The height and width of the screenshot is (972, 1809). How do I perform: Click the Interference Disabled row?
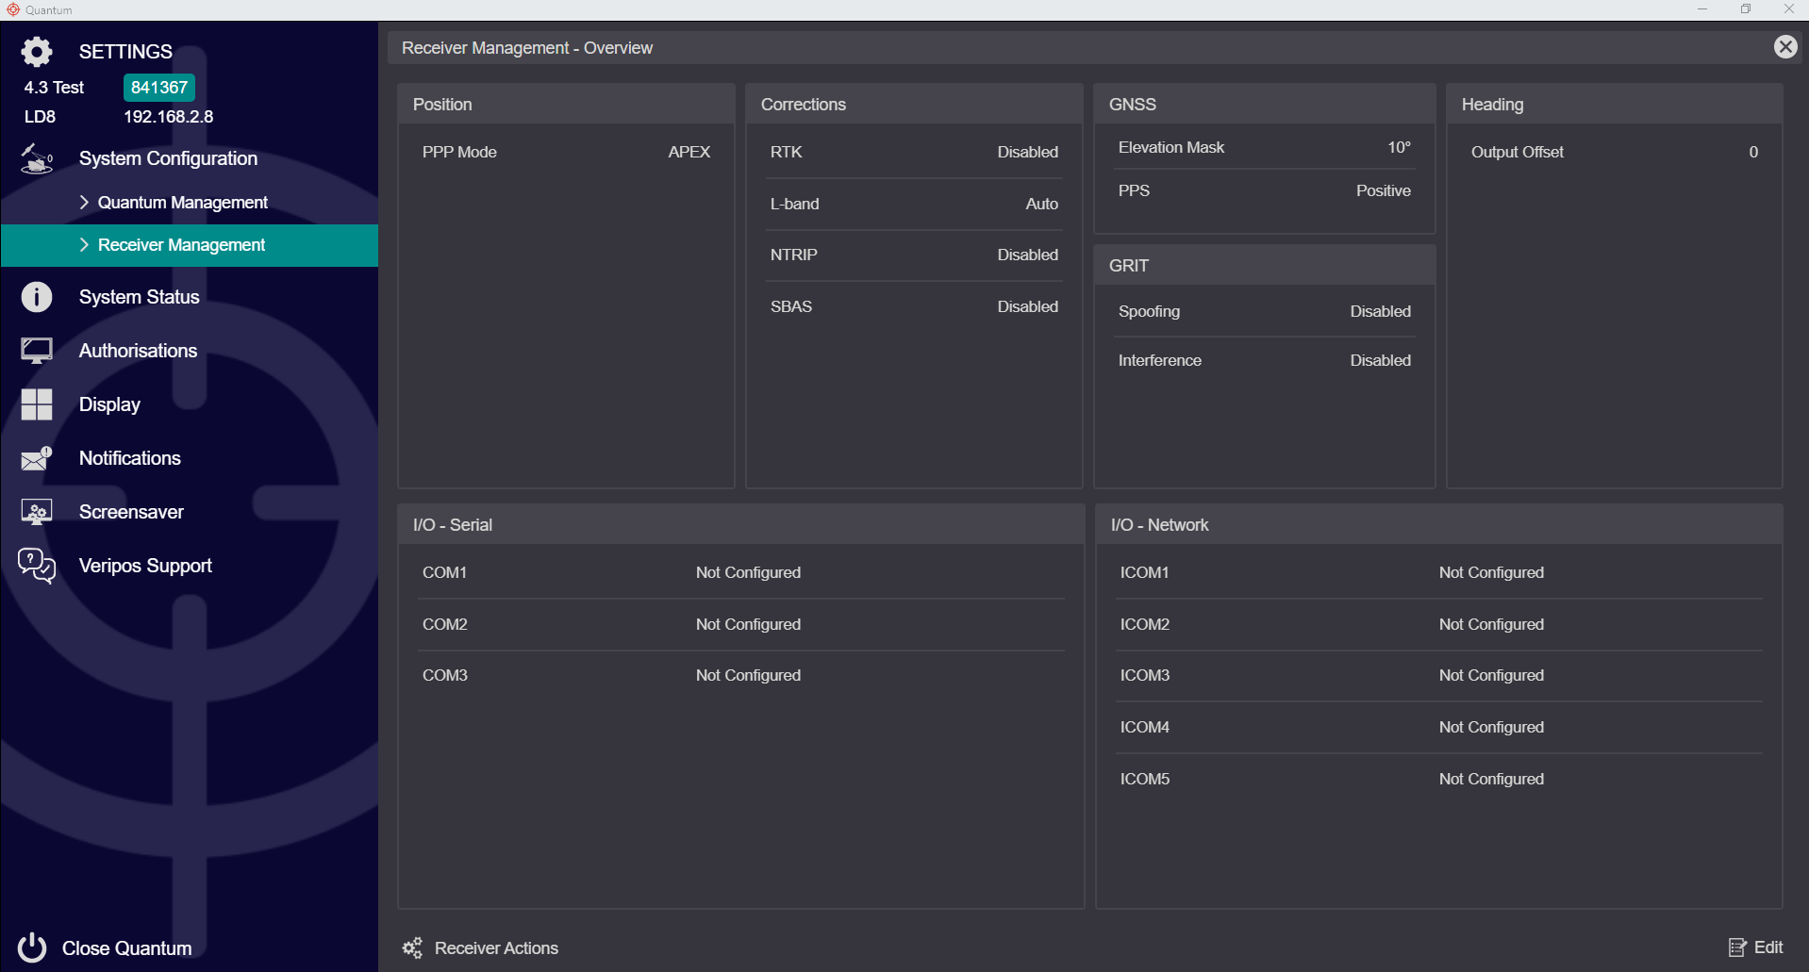(1265, 360)
